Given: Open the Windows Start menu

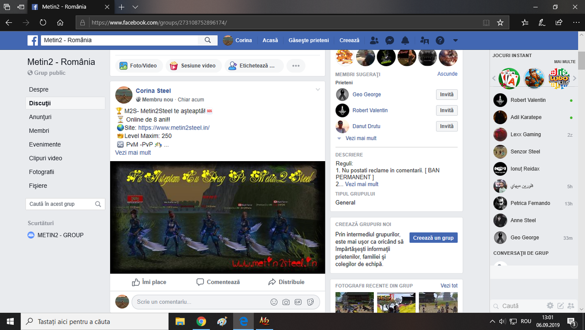Looking at the screenshot, I should [10, 321].
